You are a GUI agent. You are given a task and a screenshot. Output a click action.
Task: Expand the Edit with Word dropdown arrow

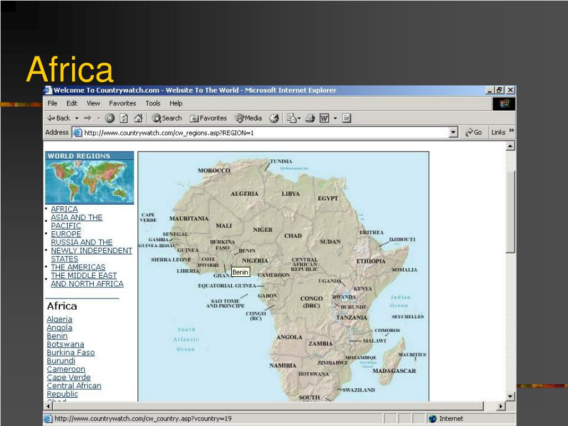pyautogui.click(x=335, y=118)
